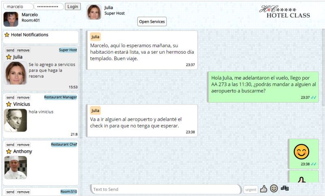Click Julia name label in first message
325x196 pixels.
95,37
